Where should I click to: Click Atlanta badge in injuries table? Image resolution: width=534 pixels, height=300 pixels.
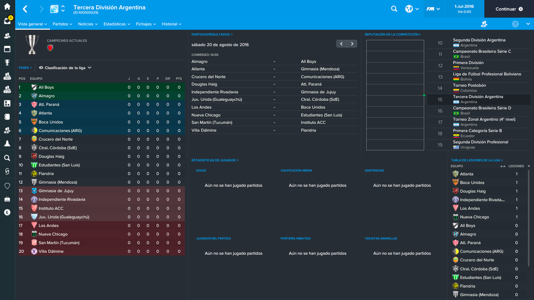coord(455,174)
